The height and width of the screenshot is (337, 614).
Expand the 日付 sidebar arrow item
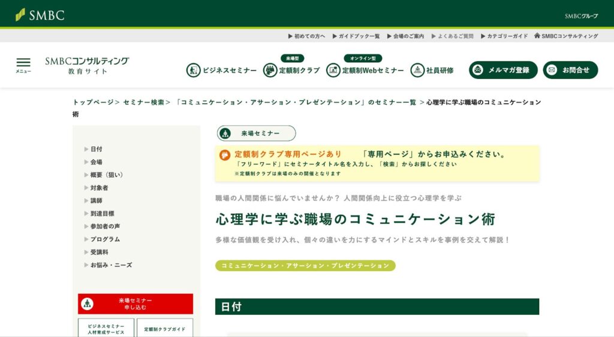click(x=86, y=149)
